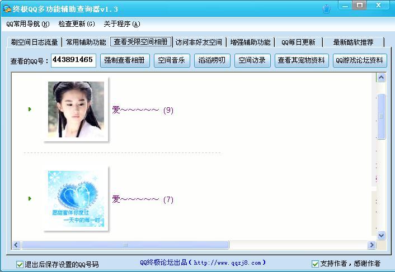Maximize the window
395x272 pixels.
(360, 5)
